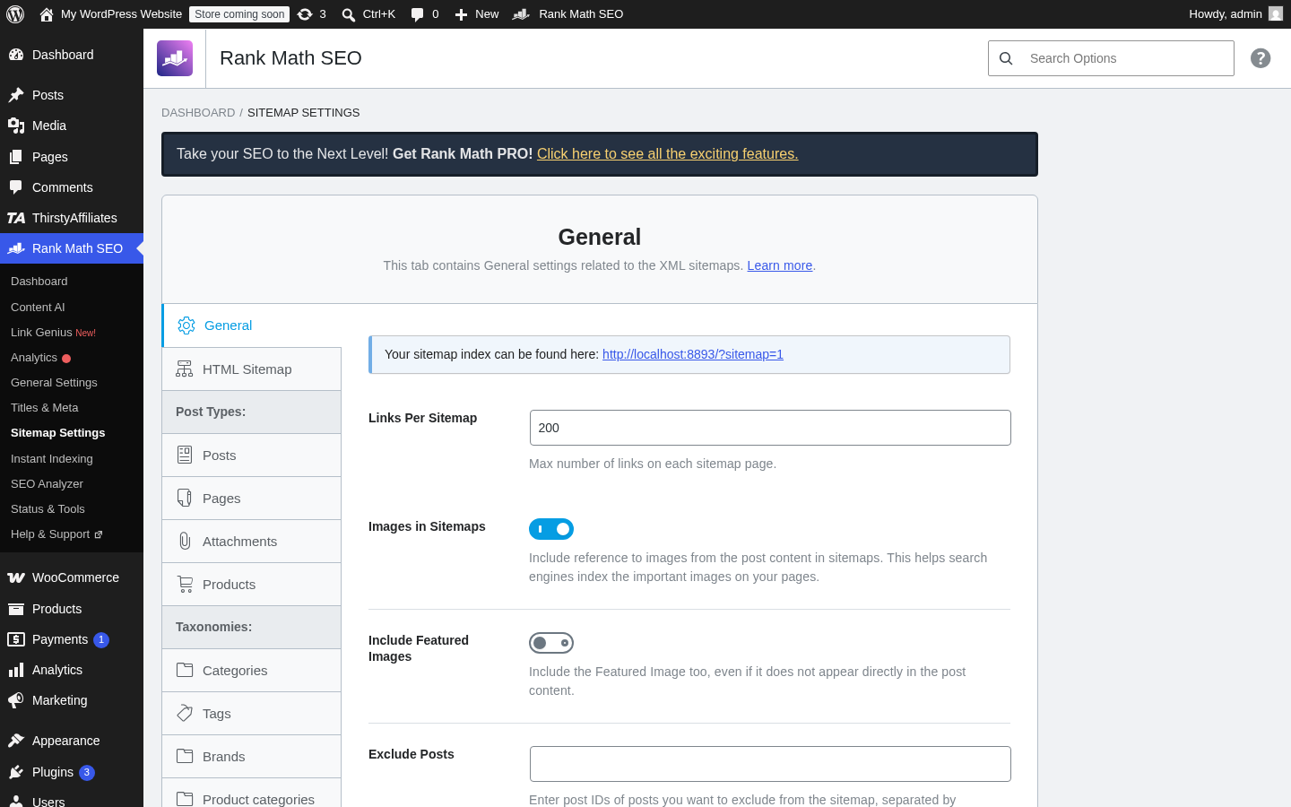Click the Attachments paperclip icon
The height and width of the screenshot is (807, 1291).
coord(185,541)
